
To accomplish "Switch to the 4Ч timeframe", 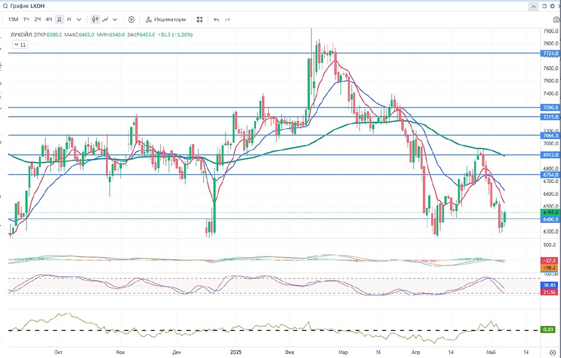I will (49, 19).
